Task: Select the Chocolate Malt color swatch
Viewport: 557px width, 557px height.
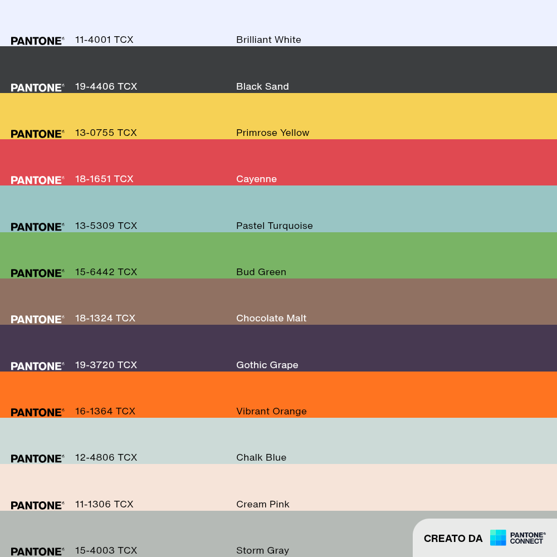Action: point(278,301)
